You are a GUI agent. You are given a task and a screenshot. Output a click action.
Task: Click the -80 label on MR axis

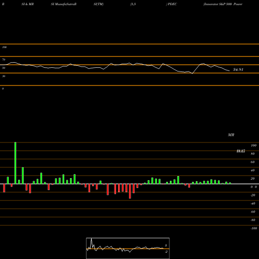[253, 220]
